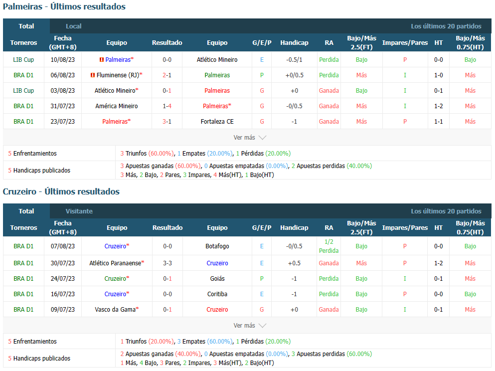Expand Palmeiras results with Ver más
The image size is (495, 371).
click(x=249, y=138)
